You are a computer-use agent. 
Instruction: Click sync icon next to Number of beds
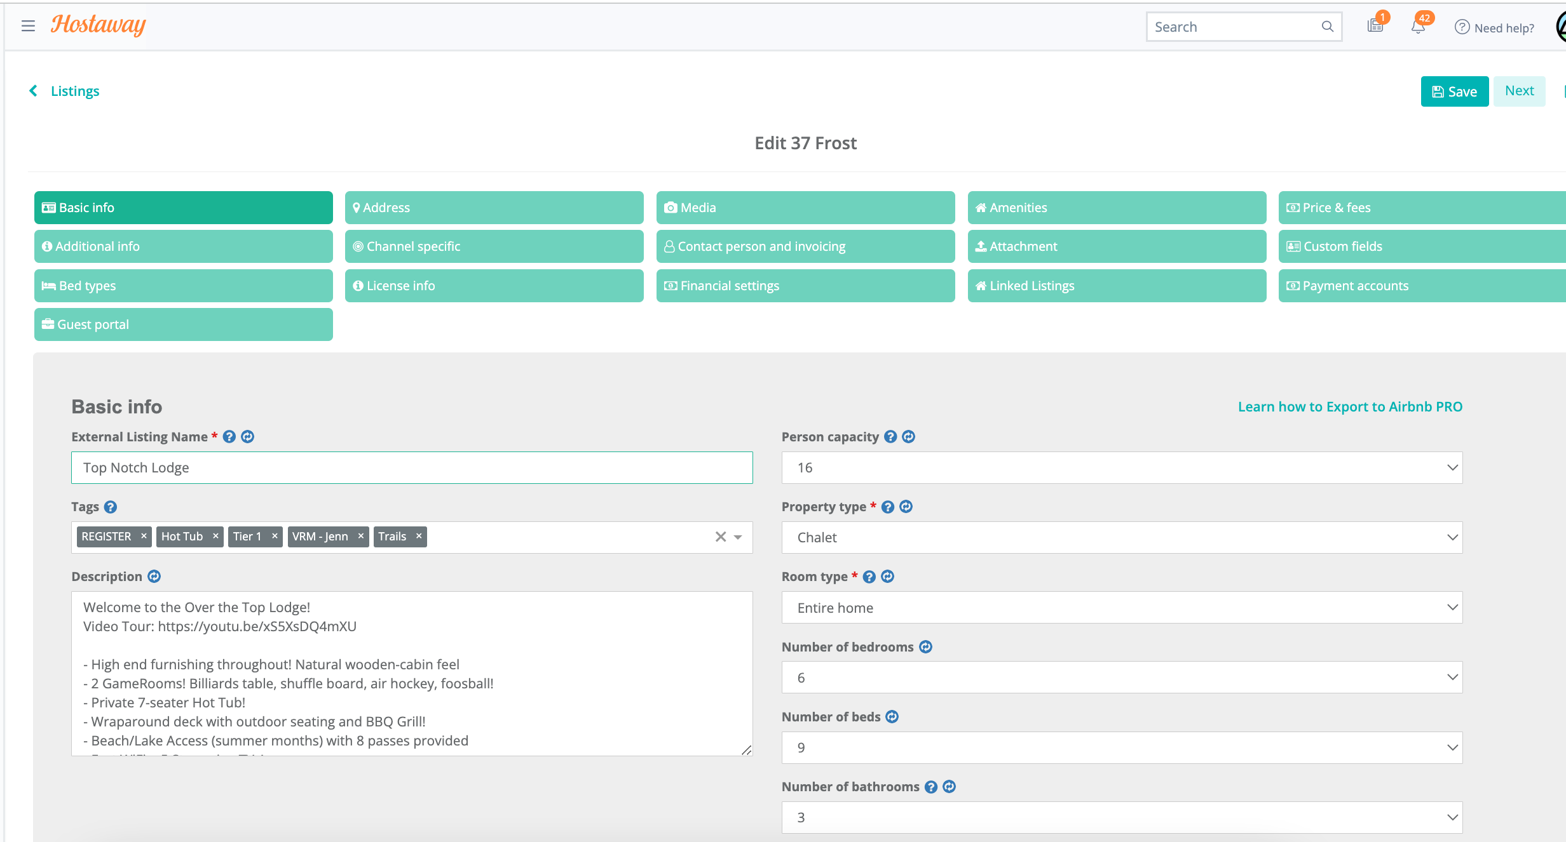tap(892, 717)
